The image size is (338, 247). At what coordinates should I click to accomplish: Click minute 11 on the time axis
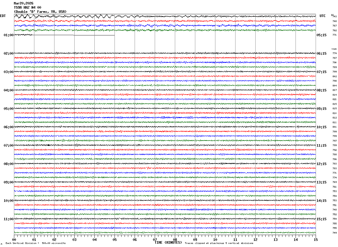235,240
